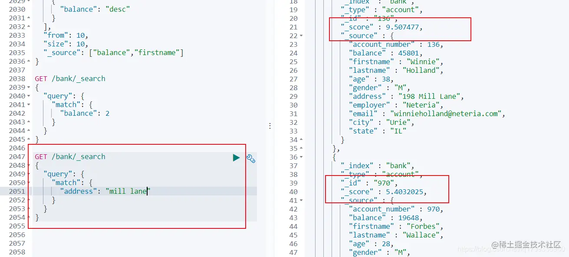Click the lastname "Holland" line
This screenshot has height=257, width=569.
(395, 70)
